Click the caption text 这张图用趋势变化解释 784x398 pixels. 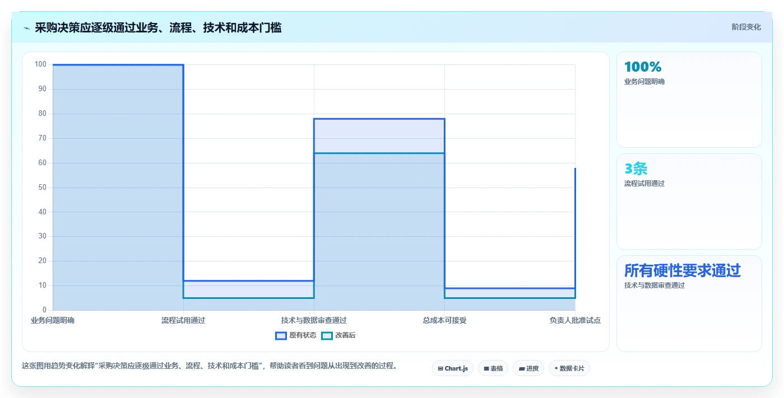(x=209, y=366)
